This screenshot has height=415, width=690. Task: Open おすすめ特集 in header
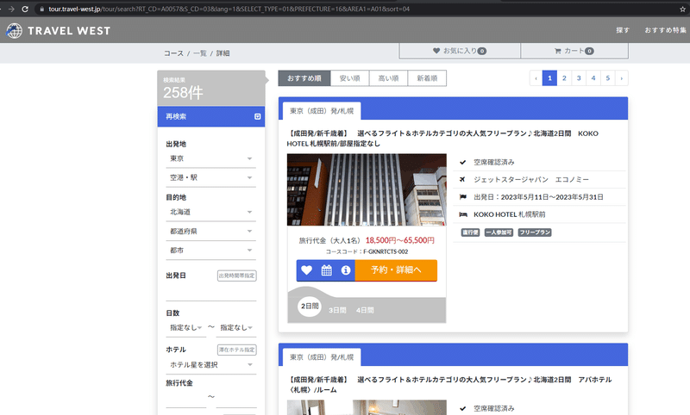coord(665,30)
